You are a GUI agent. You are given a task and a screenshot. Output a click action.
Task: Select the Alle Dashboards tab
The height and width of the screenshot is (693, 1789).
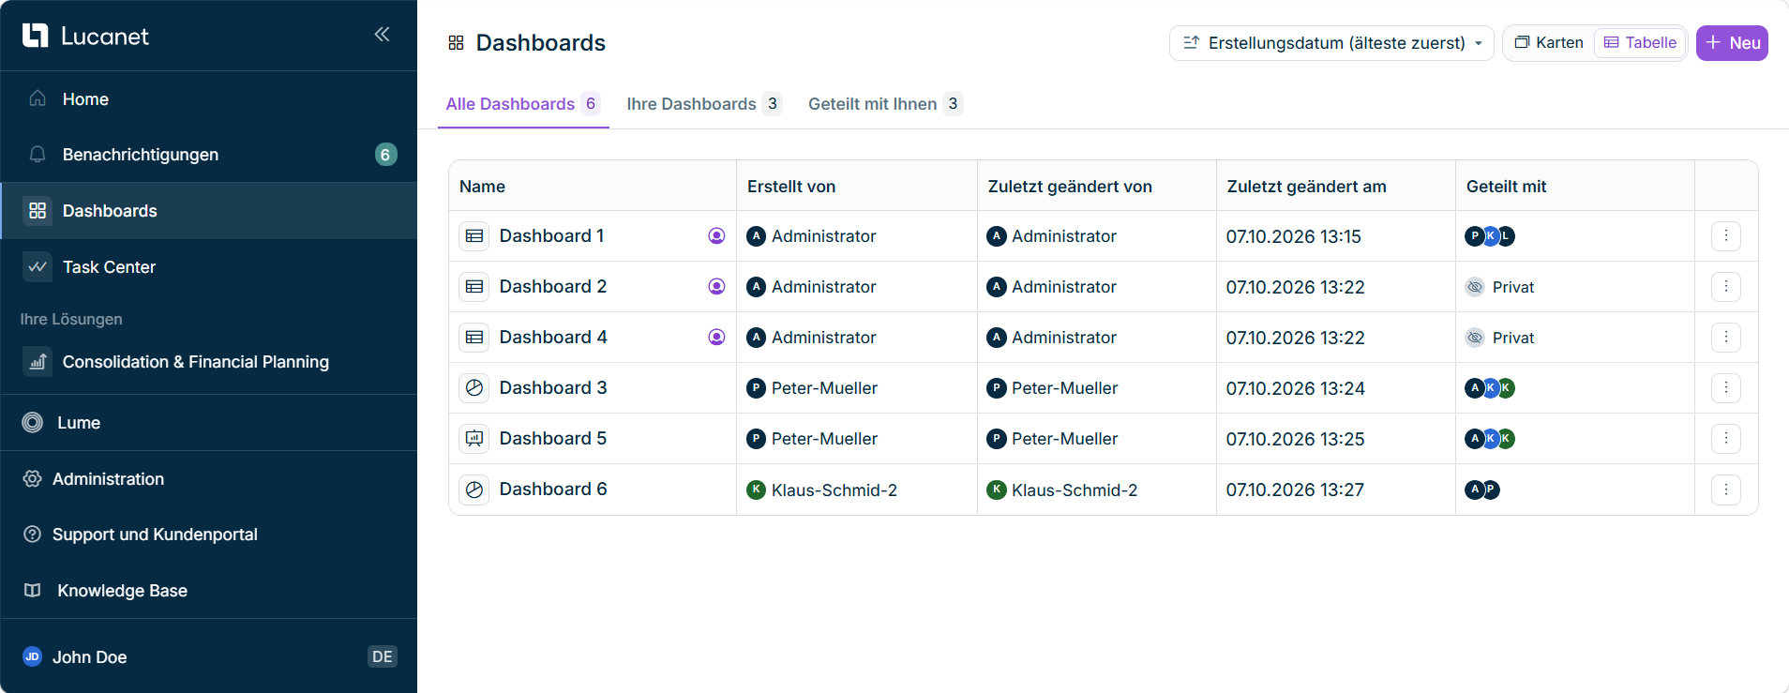coord(523,104)
